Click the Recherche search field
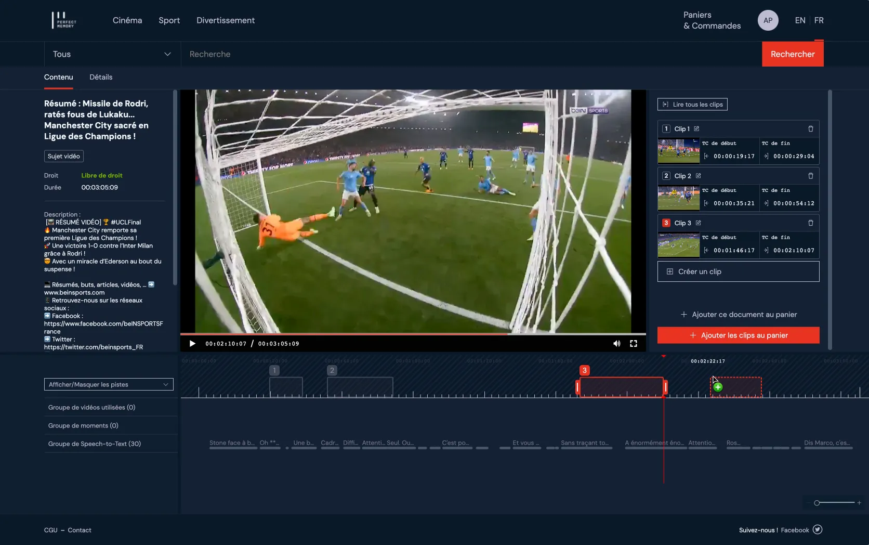 point(471,54)
